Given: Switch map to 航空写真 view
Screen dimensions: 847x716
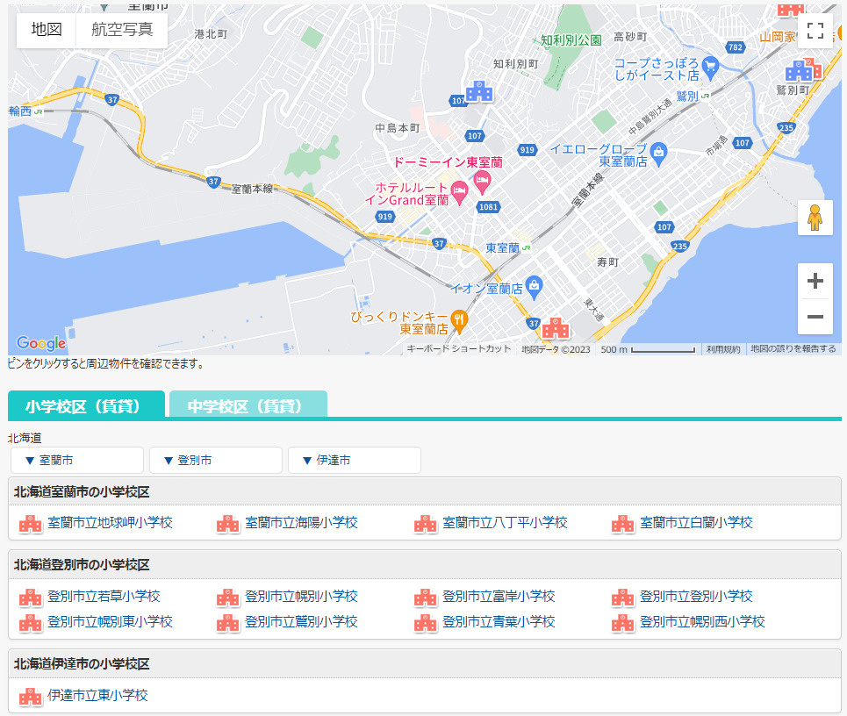Looking at the screenshot, I should (x=122, y=30).
